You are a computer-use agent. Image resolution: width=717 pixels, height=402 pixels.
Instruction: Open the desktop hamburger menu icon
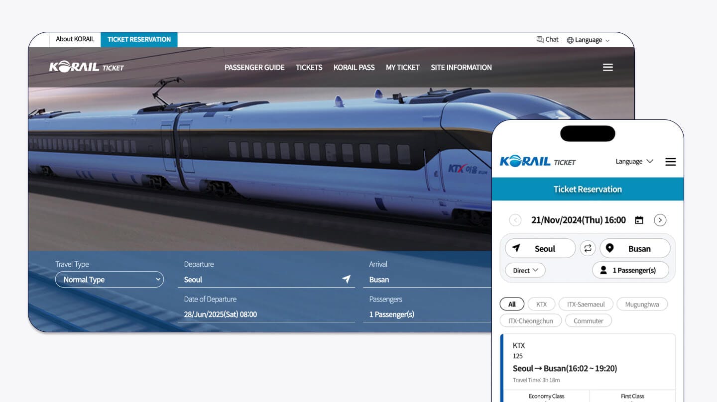607,67
